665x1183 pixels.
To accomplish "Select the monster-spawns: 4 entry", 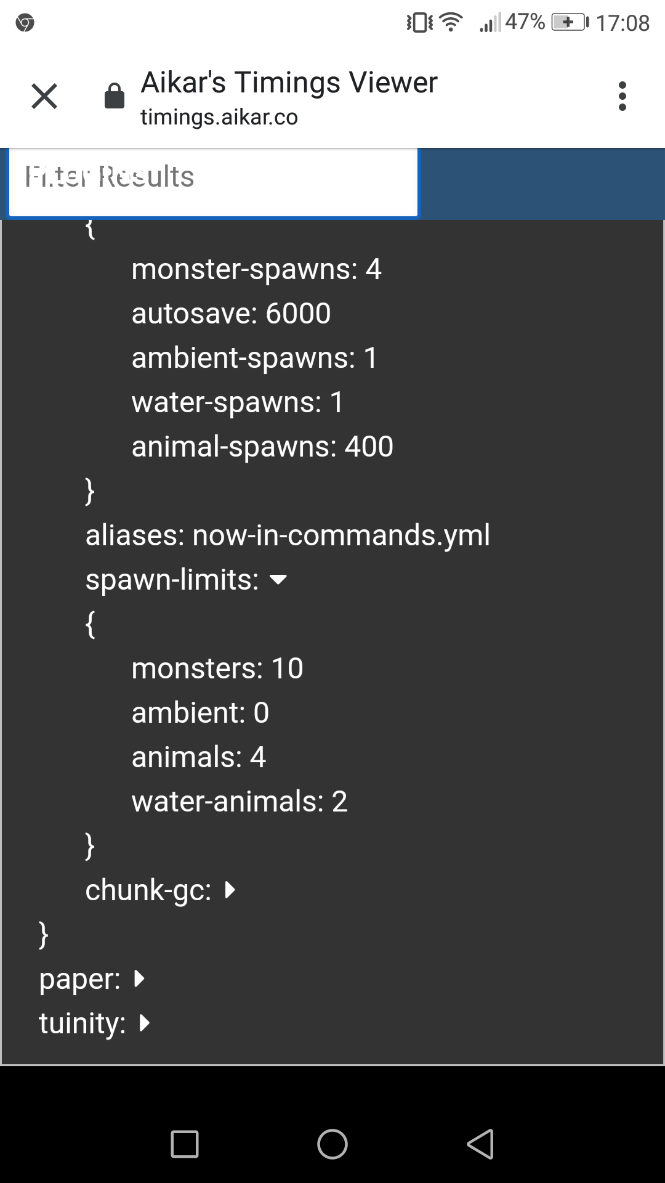I will click(256, 269).
